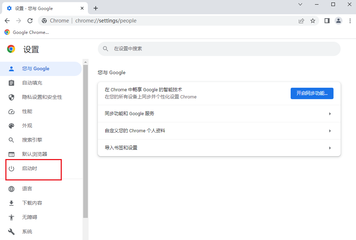This screenshot has width=356, height=240.
Task: Click the speedometer icon for 性能
Action: tap(11, 112)
